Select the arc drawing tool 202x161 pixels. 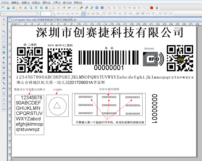[x=4, y=88]
